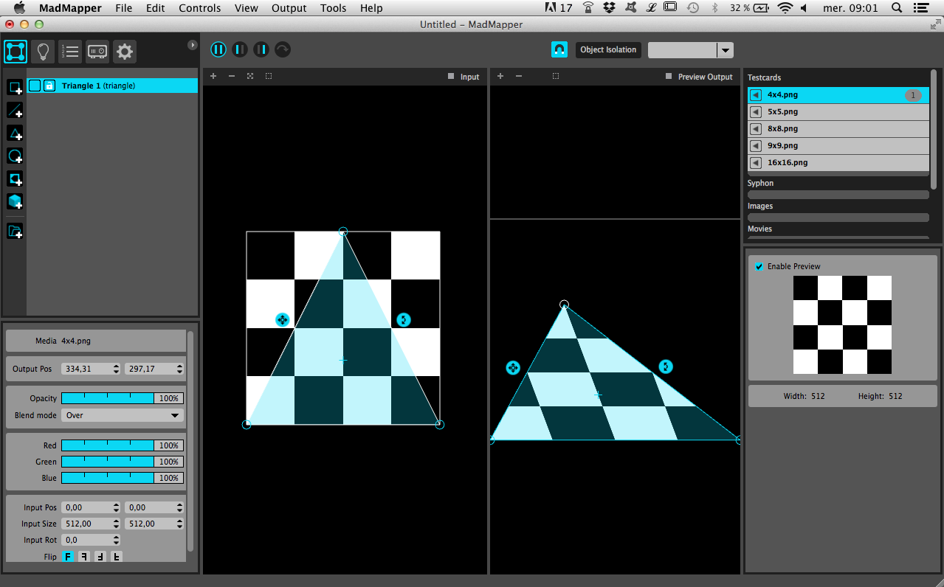
Task: Click the Object Isolation button
Action: tap(607, 49)
